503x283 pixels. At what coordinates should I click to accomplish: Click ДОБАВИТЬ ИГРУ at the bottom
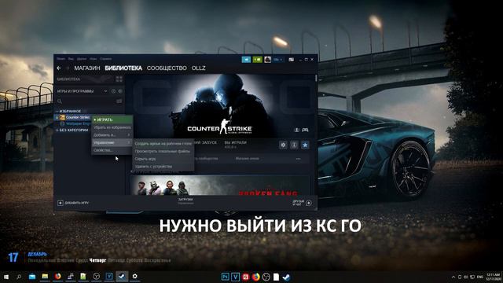(73, 203)
